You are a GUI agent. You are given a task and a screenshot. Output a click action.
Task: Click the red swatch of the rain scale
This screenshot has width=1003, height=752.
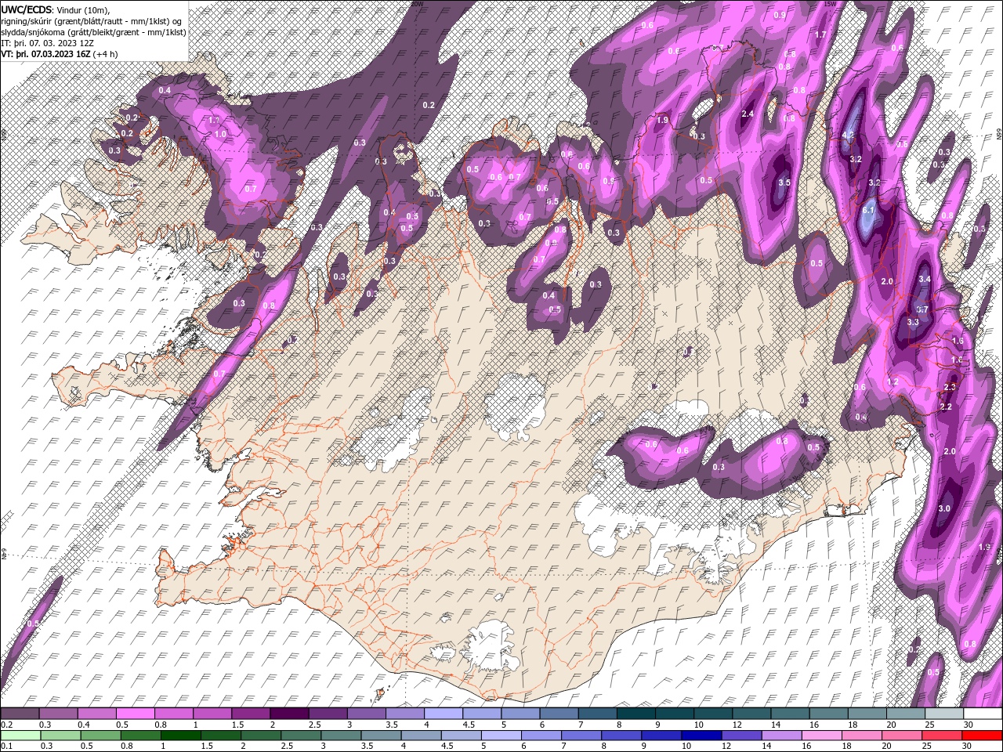[x=982, y=736]
